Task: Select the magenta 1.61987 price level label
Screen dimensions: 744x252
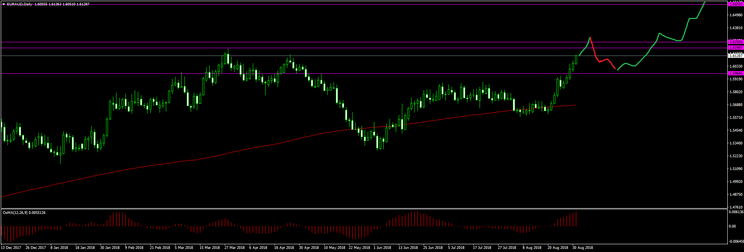Action: [x=736, y=48]
